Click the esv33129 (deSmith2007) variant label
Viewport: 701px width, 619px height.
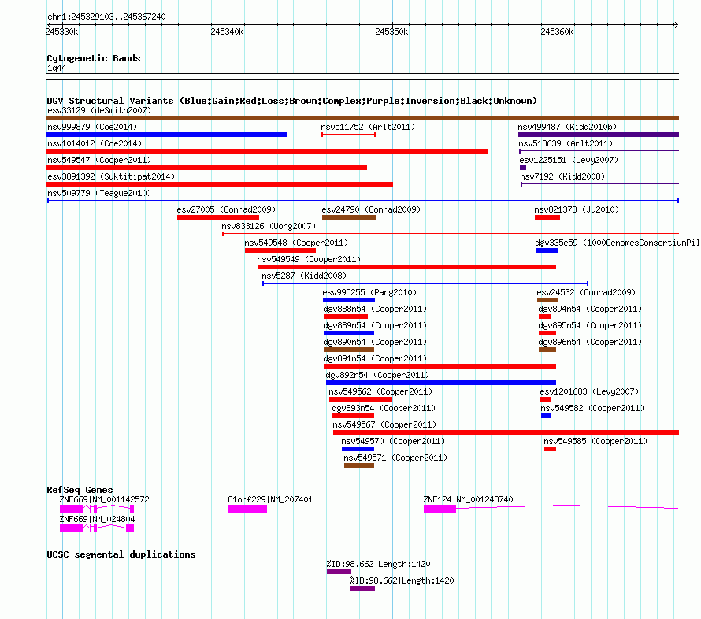tap(99, 110)
